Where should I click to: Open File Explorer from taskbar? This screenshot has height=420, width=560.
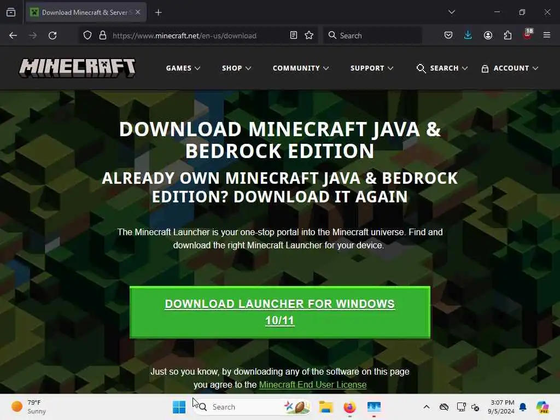(x=326, y=407)
